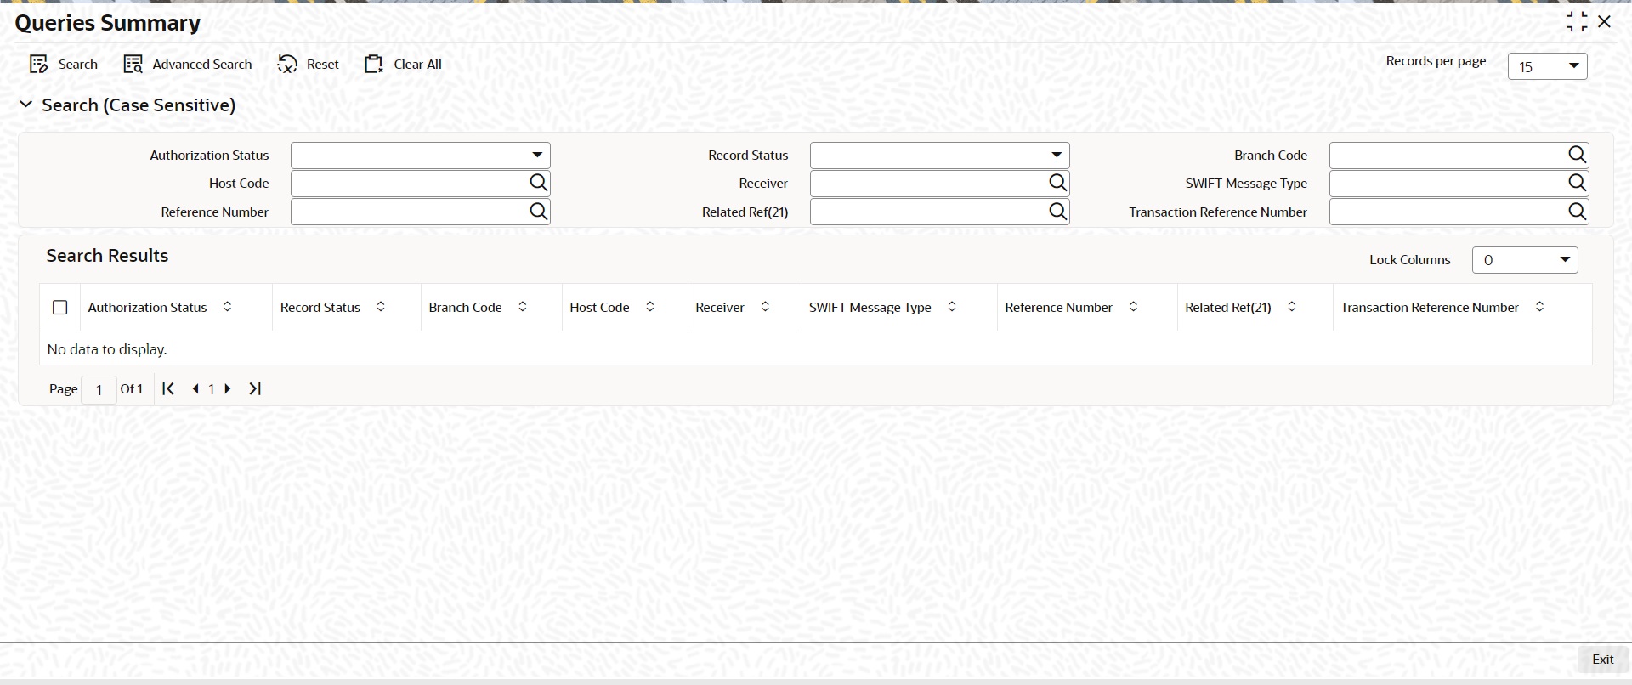1632x685 pixels.
Task: Sort by Authorization Status column
Action: (x=227, y=307)
